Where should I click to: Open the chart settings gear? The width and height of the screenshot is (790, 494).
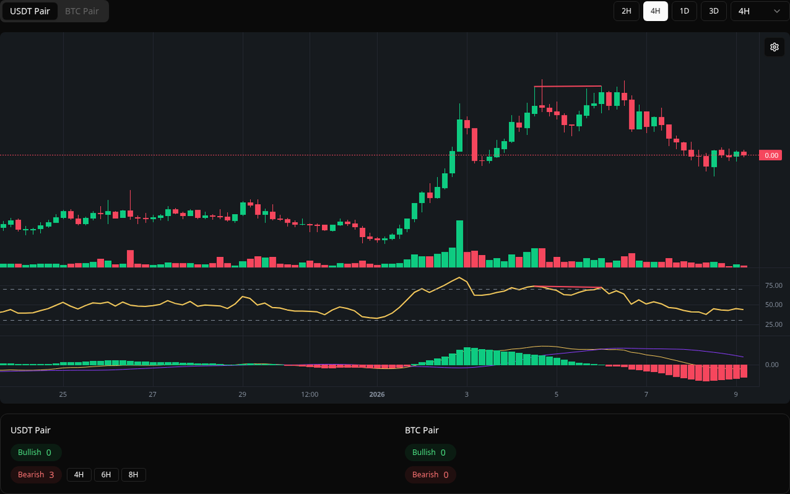[x=774, y=47]
